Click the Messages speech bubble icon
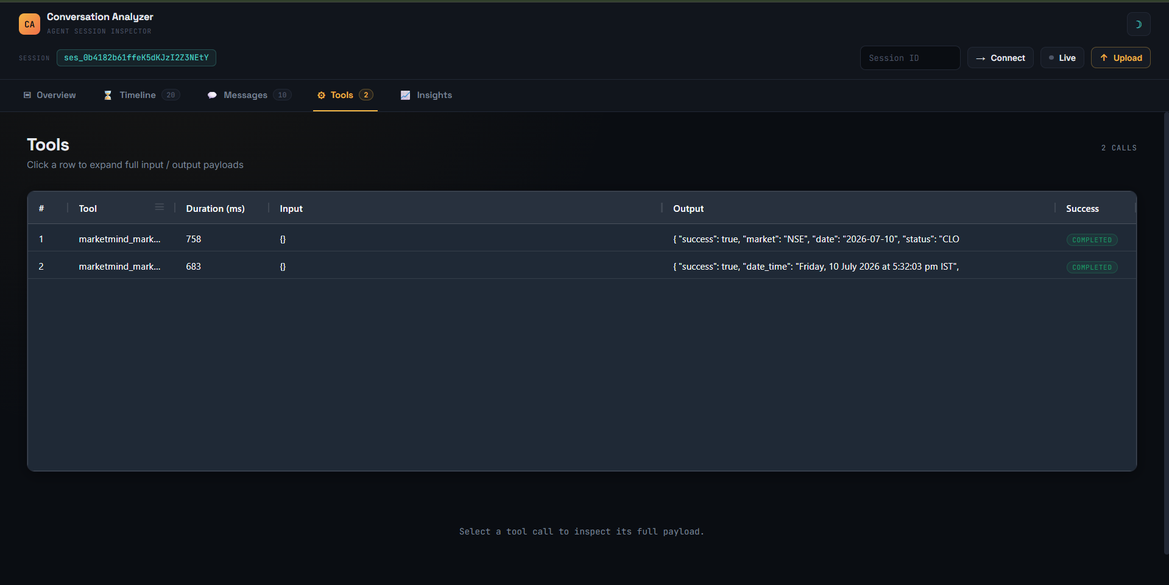Viewport: 1169px width, 585px height. 212,95
